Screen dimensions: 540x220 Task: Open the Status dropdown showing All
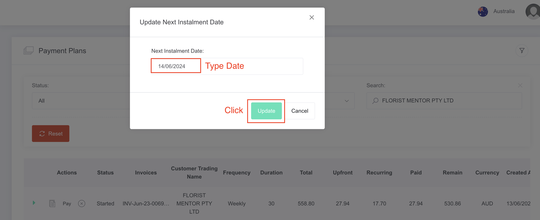tap(81, 101)
